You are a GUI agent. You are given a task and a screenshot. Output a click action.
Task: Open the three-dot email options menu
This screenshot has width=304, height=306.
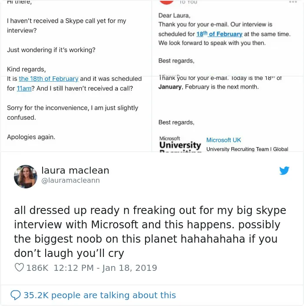click(x=293, y=2)
